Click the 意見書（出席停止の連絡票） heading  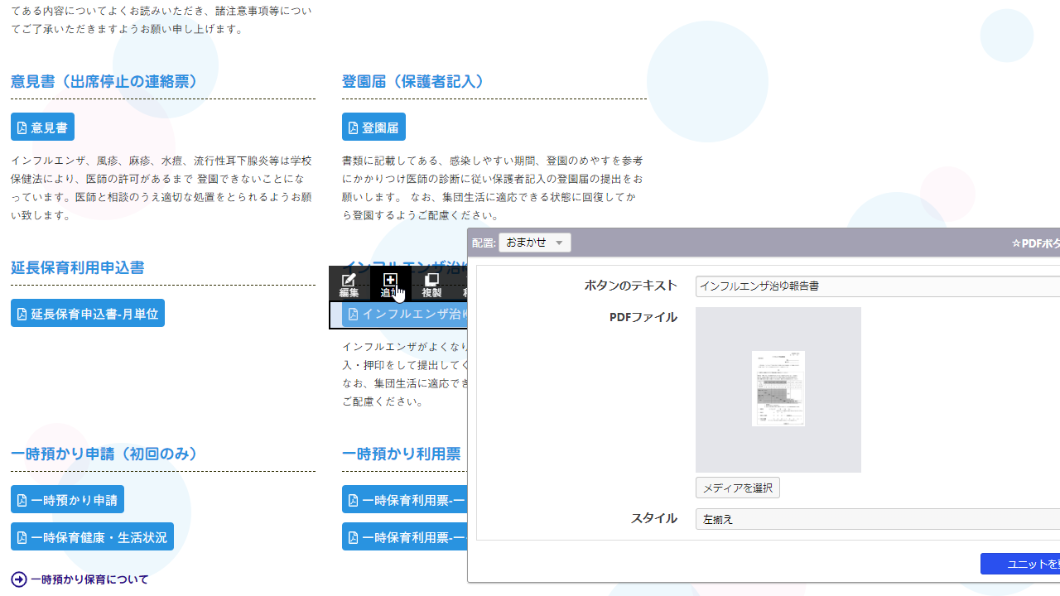tap(105, 82)
